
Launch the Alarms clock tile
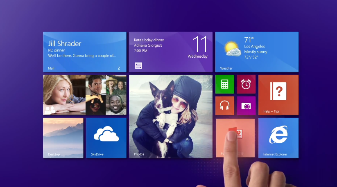pyautogui.click(x=246, y=84)
